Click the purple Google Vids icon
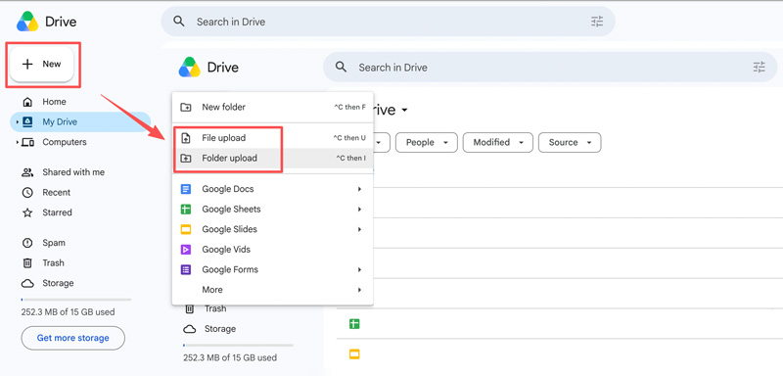 [186, 250]
